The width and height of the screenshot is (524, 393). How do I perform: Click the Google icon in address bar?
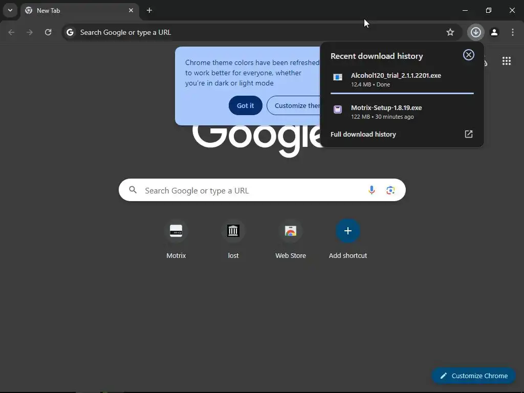[x=70, y=32]
